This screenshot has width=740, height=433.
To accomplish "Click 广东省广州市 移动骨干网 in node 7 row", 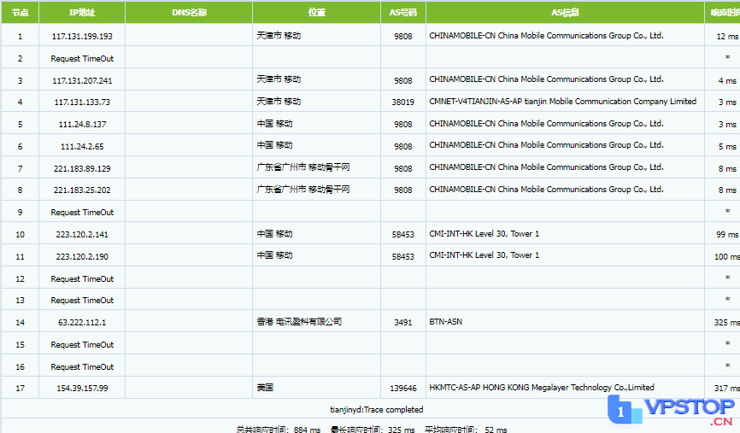I will [x=303, y=167].
